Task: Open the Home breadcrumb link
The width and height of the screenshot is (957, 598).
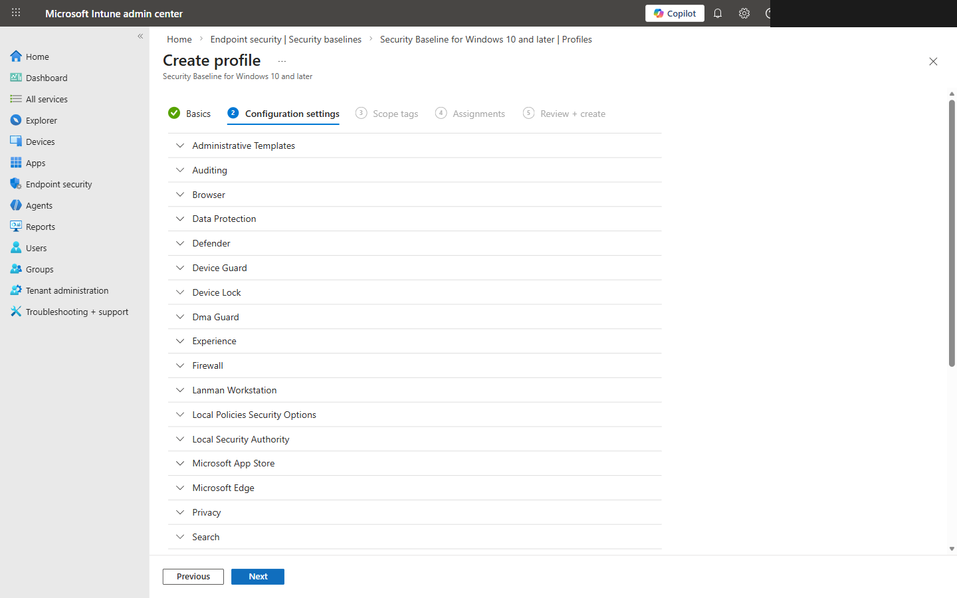Action: [x=179, y=39]
